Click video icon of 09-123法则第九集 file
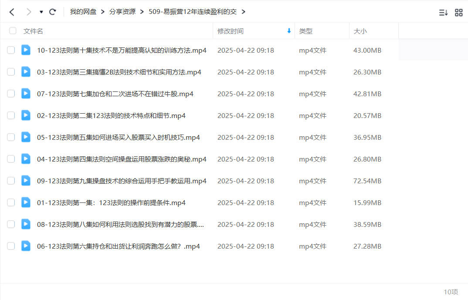This screenshot has height=300, width=468. [26, 180]
